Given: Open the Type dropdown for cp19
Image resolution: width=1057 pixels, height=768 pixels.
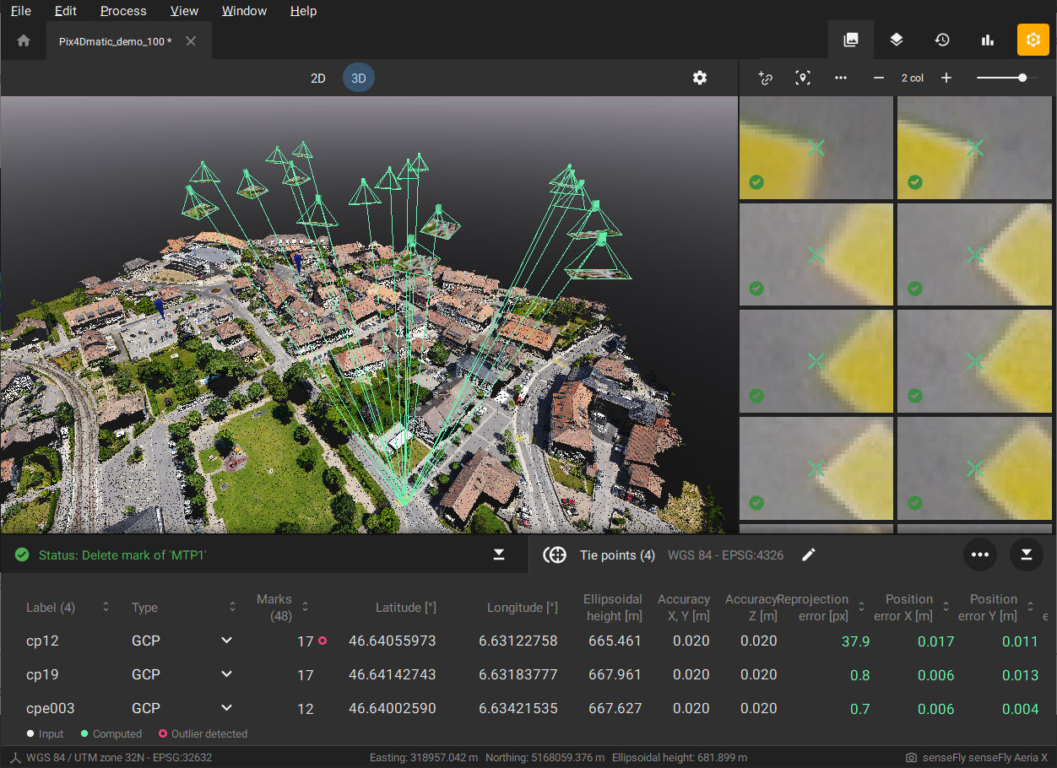Looking at the screenshot, I should [x=226, y=674].
